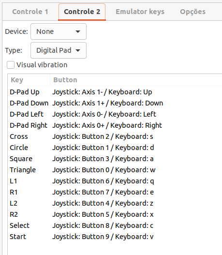Select the Triangle mapping row

tap(115, 170)
